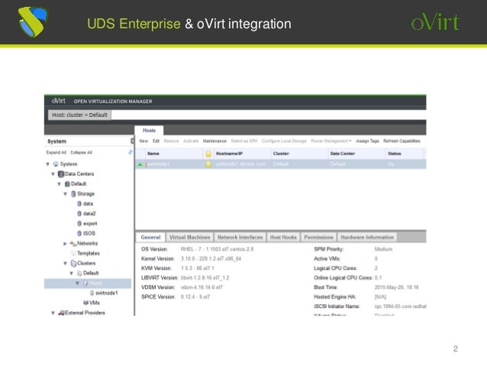
Task: Click the refresh icon in System panel
Action: pos(131,152)
